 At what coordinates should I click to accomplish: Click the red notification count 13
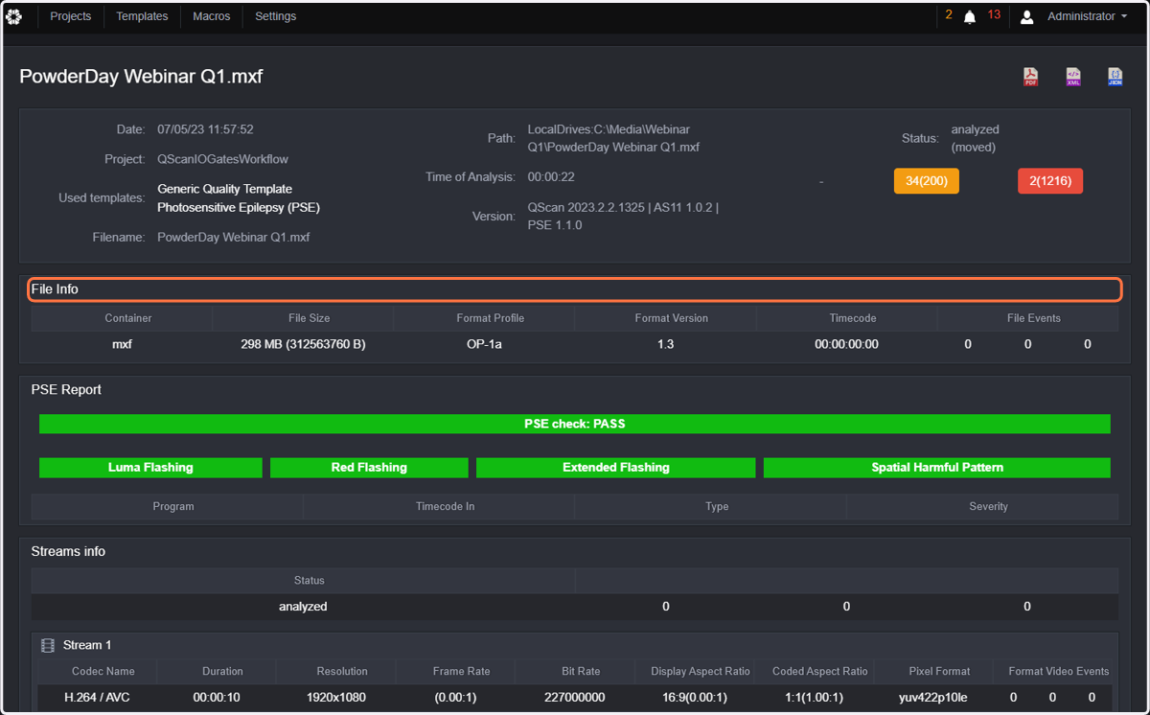coord(994,14)
